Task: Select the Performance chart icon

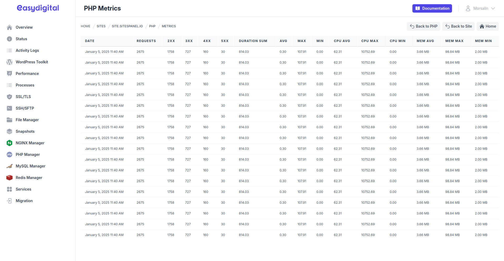Action: (9, 74)
